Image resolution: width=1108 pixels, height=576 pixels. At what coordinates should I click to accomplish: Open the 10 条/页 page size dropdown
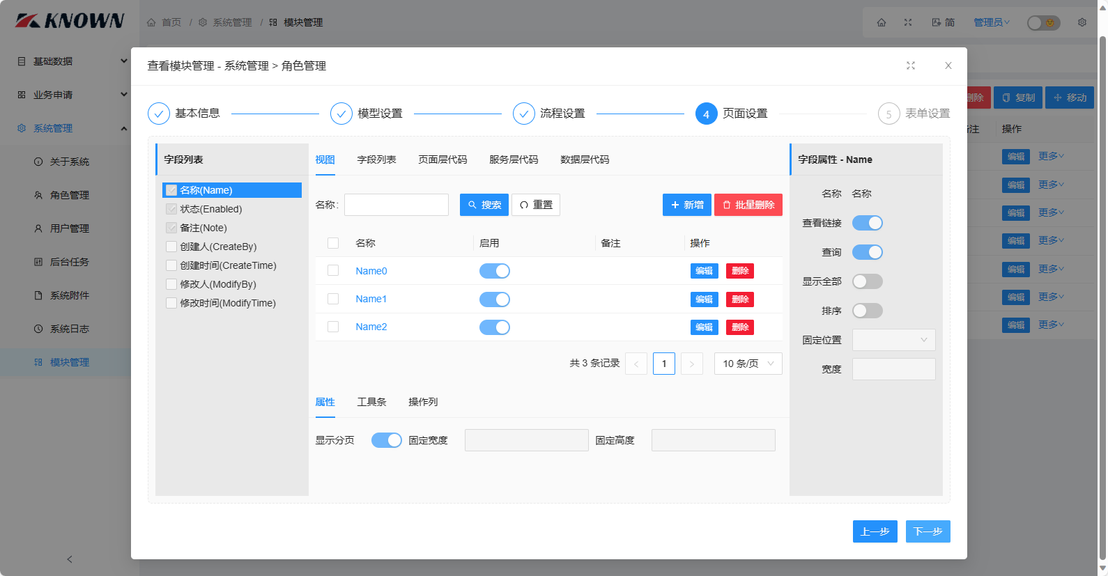pyautogui.click(x=748, y=364)
